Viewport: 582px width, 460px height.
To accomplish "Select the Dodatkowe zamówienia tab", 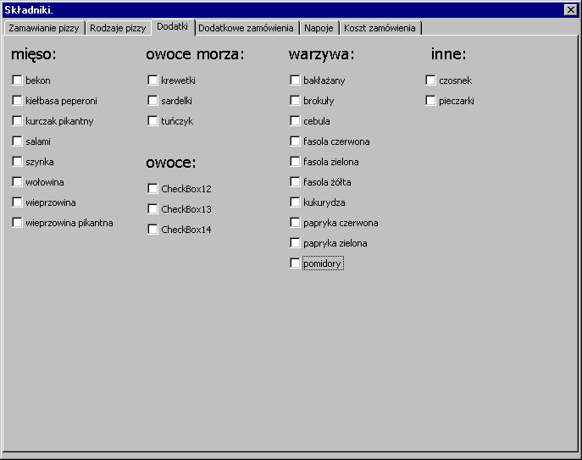I will (x=246, y=28).
